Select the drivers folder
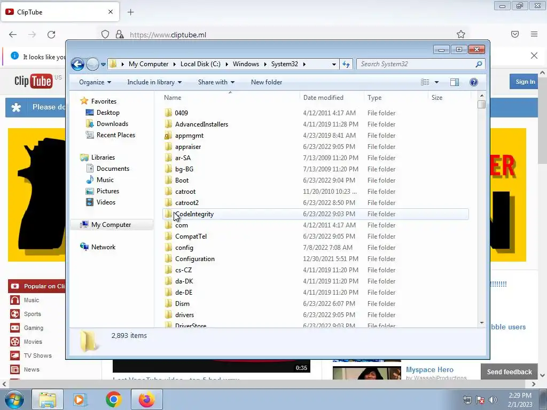The height and width of the screenshot is (410, 547). (x=184, y=315)
